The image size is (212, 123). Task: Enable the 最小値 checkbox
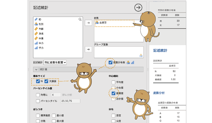(x=54, y=115)
